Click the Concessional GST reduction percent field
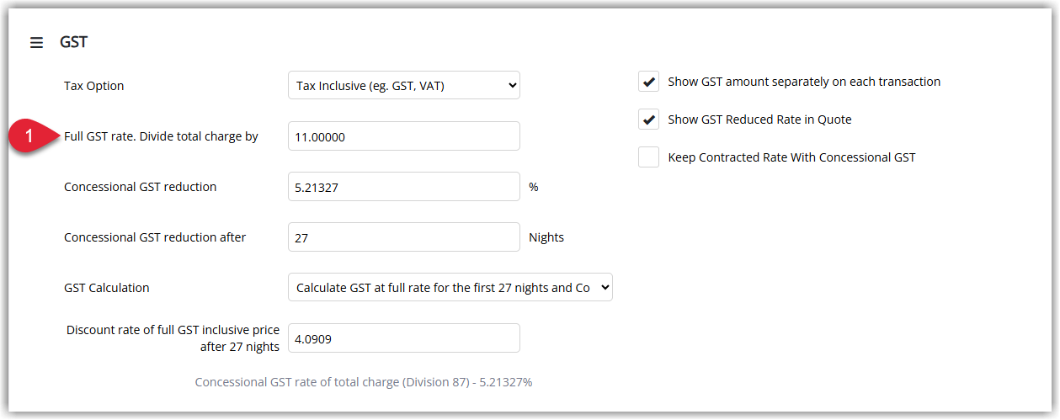 404,186
